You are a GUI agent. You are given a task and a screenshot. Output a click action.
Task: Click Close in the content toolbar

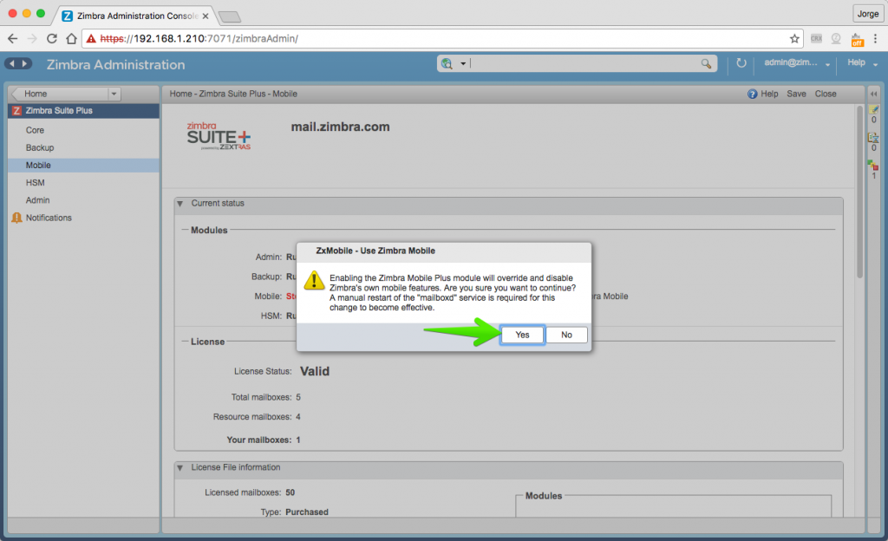coord(826,94)
